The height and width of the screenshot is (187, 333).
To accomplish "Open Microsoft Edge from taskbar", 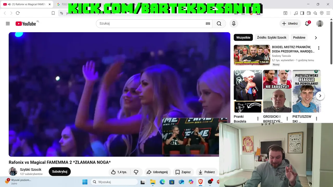I will [162, 182].
